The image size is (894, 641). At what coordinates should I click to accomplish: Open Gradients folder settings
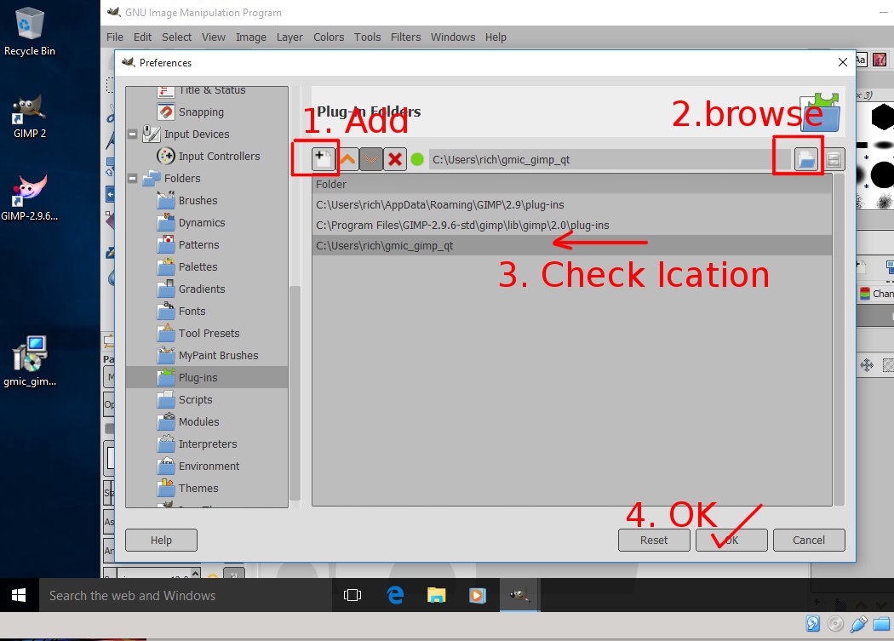[201, 289]
